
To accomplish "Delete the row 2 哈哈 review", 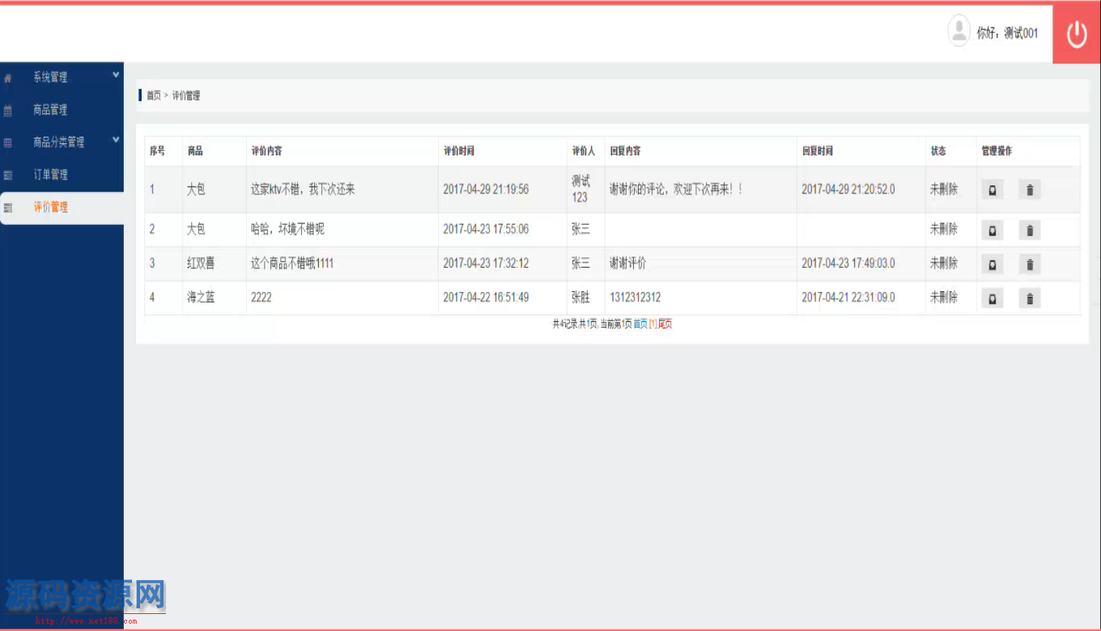I will pos(1029,231).
